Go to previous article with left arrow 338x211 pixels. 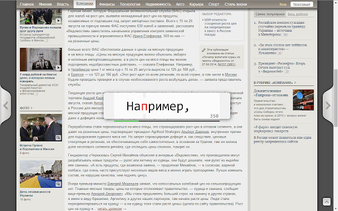coord(6,105)
